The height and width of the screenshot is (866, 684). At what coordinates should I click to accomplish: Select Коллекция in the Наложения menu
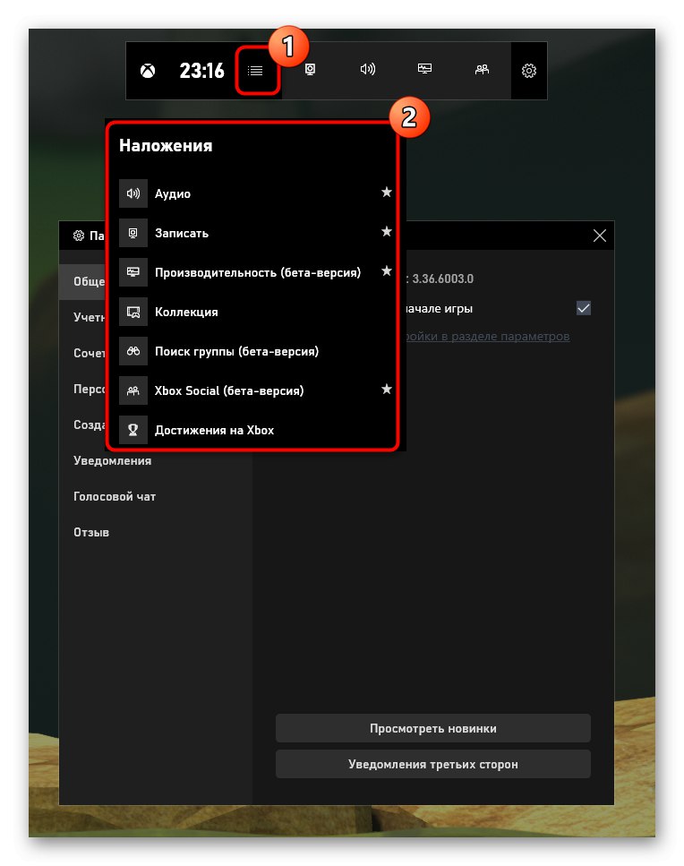coord(255,312)
